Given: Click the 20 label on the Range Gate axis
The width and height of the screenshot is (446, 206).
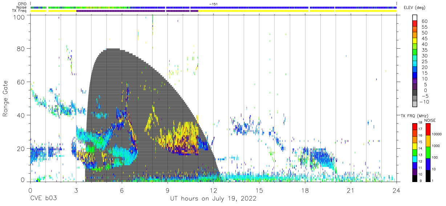Looking at the screenshot, I should click(21, 149).
